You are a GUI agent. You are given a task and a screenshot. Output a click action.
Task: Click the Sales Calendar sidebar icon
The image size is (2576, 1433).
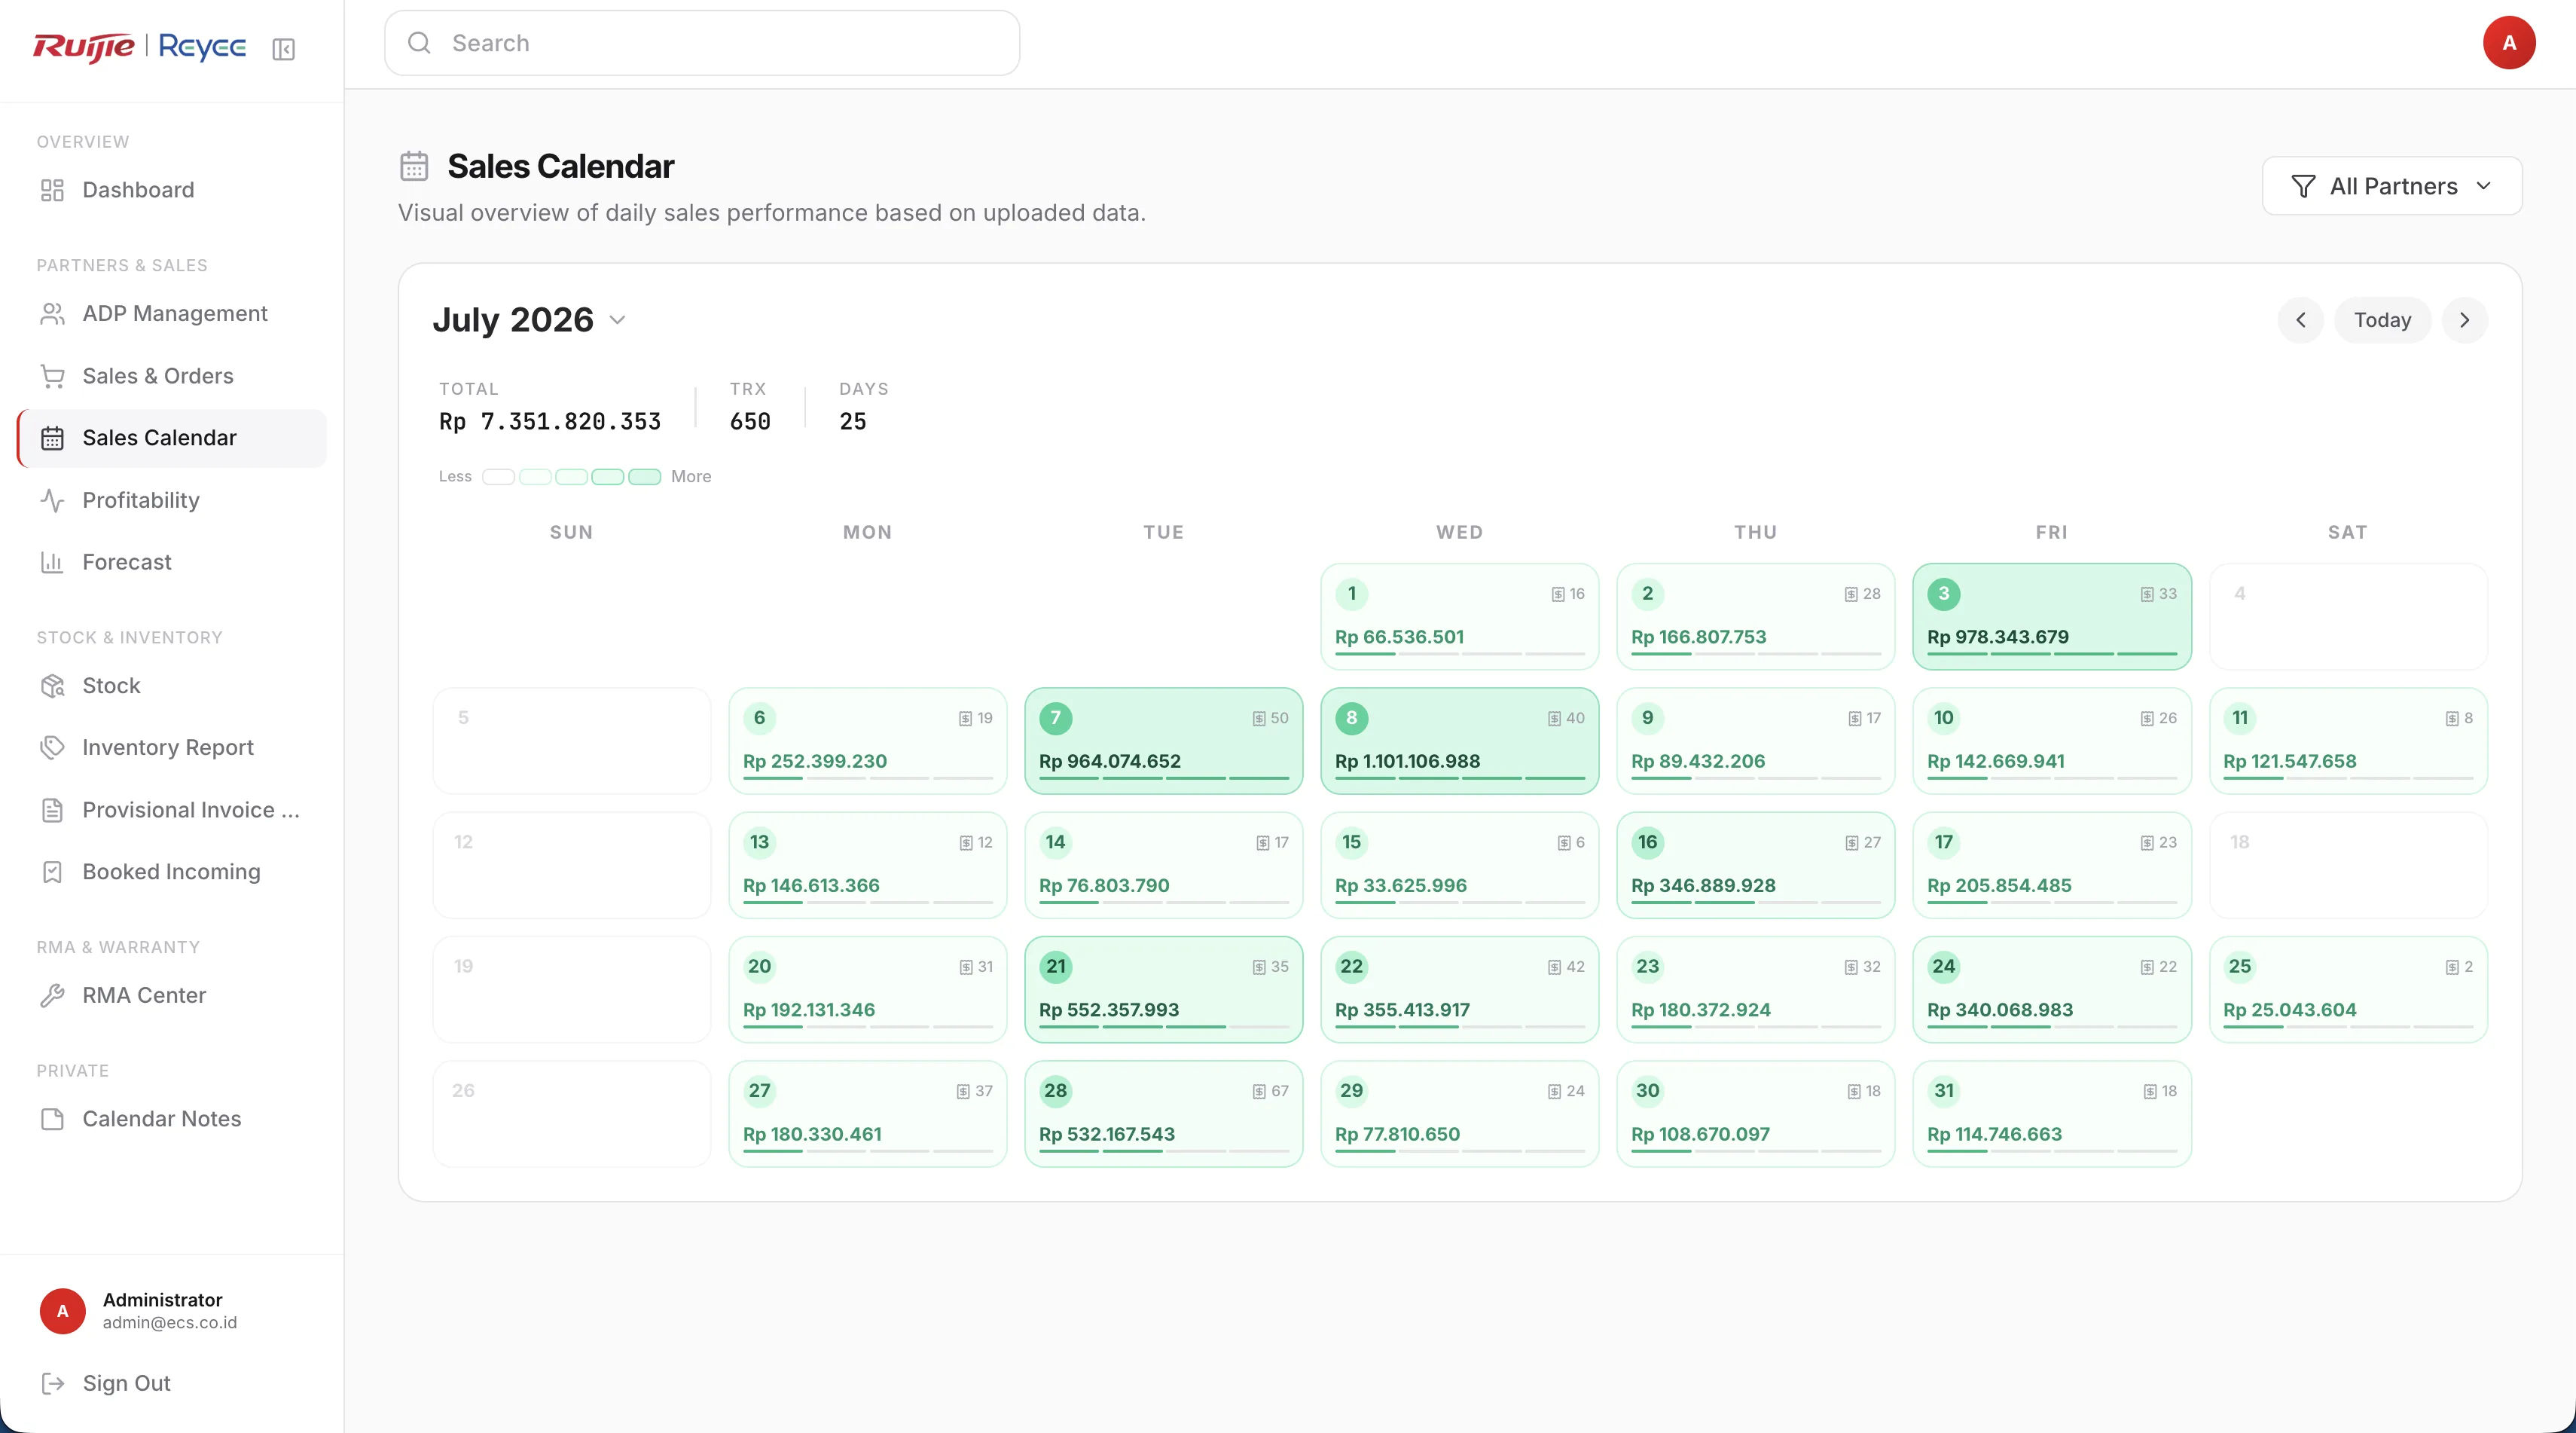(52, 438)
